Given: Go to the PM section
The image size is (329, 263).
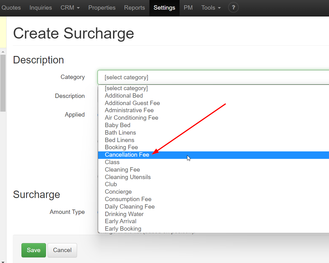Looking at the screenshot, I should [188, 7].
